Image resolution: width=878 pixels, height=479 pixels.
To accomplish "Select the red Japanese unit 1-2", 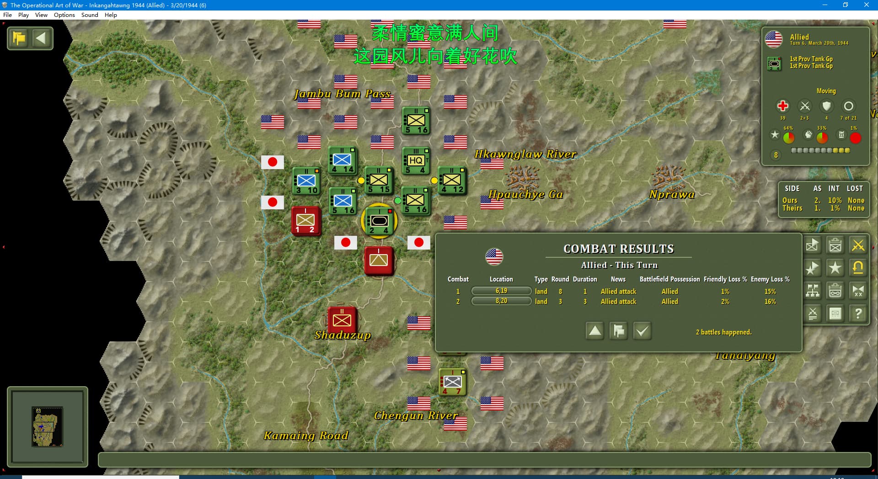I will click(x=305, y=220).
